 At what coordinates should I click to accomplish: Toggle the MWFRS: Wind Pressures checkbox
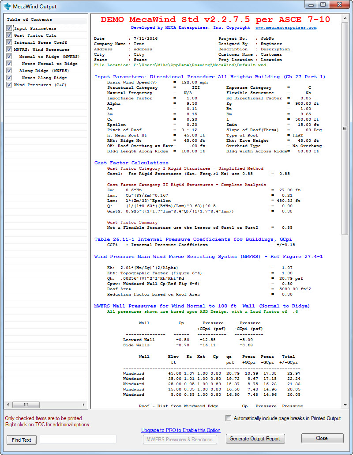click(10, 49)
